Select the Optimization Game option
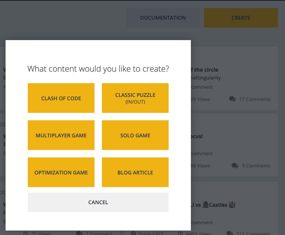 pyautogui.click(x=61, y=172)
